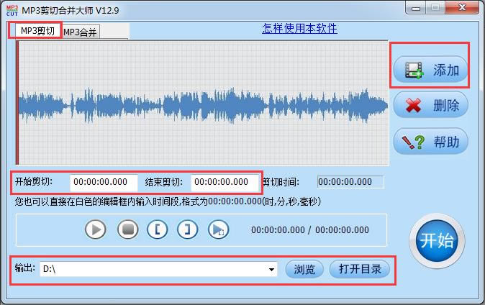The width and height of the screenshot is (485, 305).
Task: Click 浏览 (Browse) output folder button
Action: click(304, 269)
